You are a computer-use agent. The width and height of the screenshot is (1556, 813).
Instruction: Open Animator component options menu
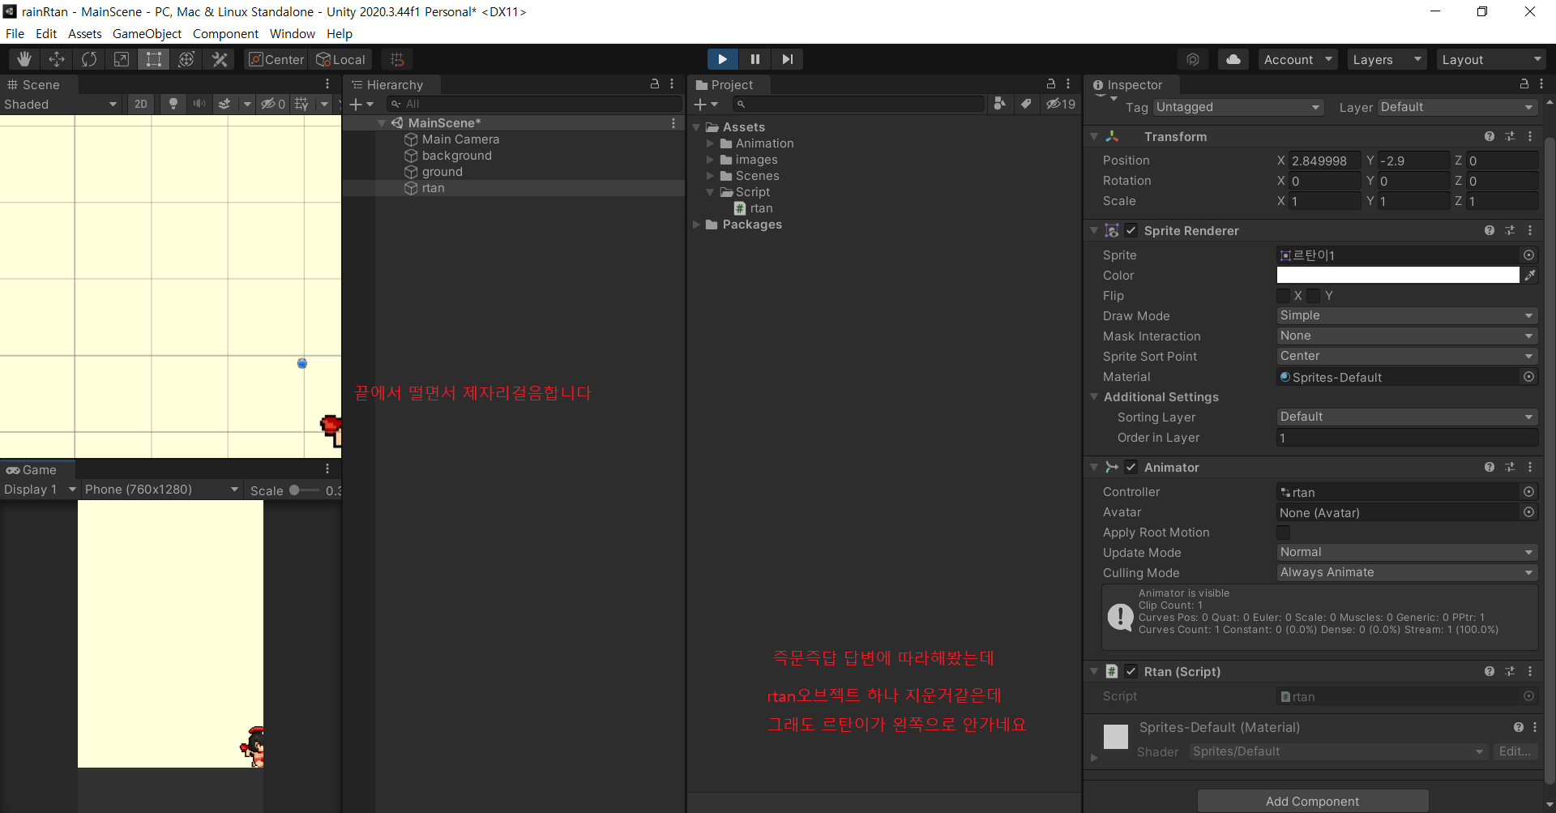pos(1530,467)
